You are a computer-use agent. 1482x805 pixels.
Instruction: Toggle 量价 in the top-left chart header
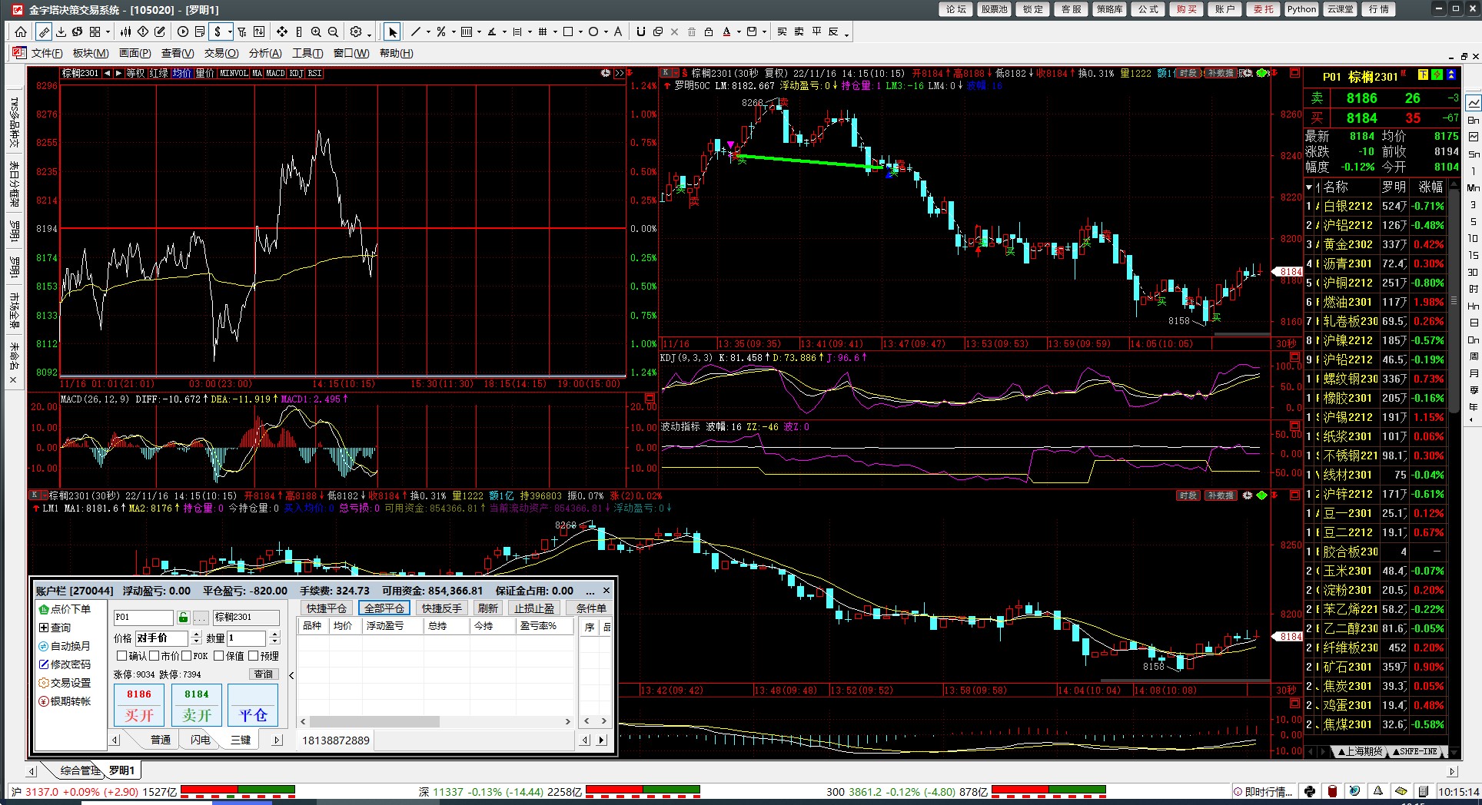204,73
